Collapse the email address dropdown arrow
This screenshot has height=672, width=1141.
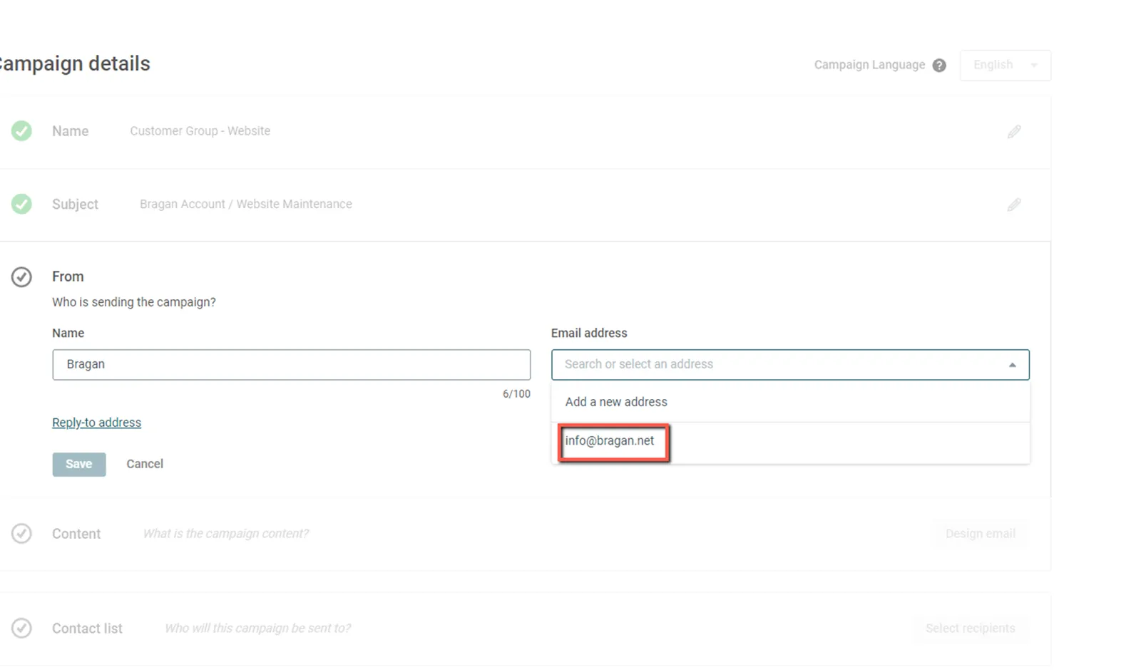1012,365
